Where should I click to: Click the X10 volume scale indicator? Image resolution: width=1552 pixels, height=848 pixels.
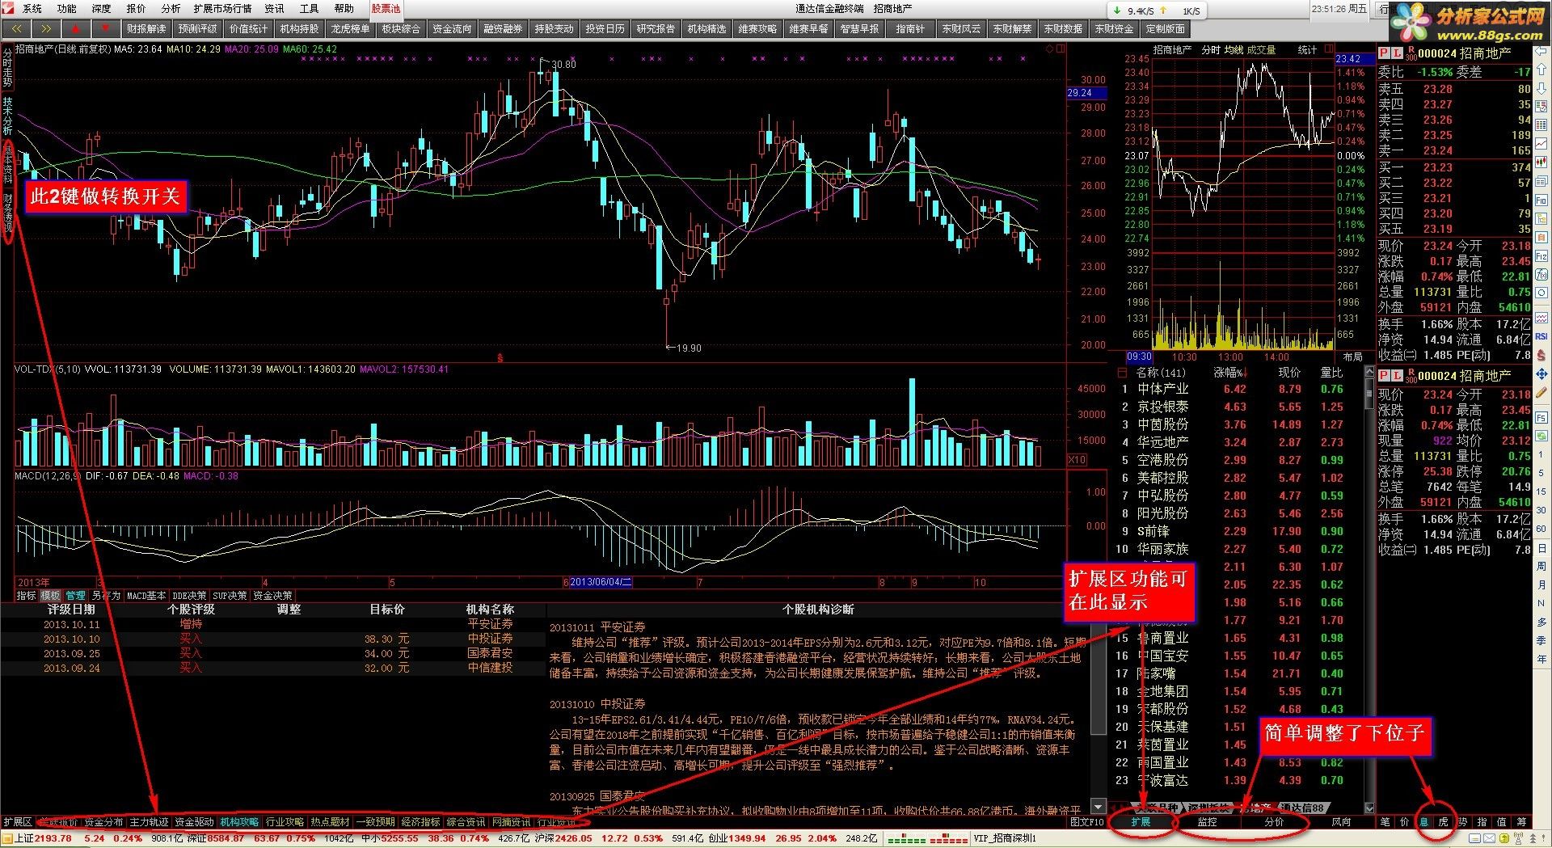pos(1077,459)
